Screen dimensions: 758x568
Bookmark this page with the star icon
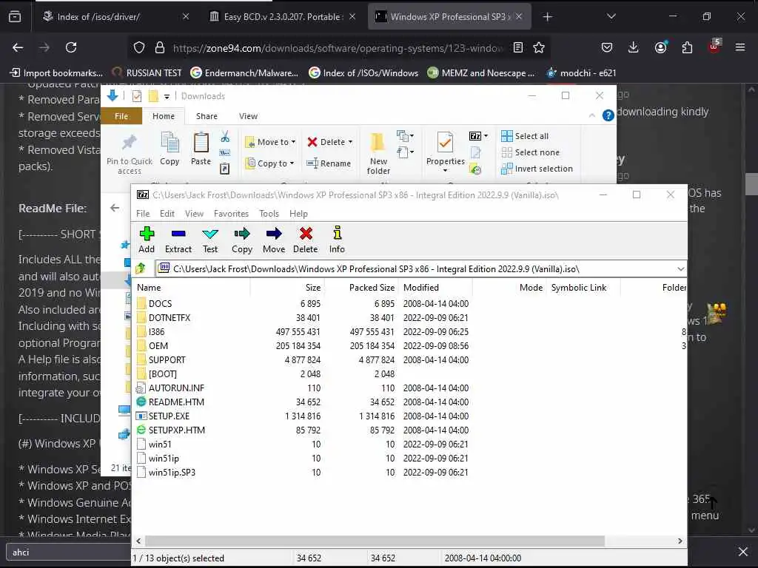point(539,47)
